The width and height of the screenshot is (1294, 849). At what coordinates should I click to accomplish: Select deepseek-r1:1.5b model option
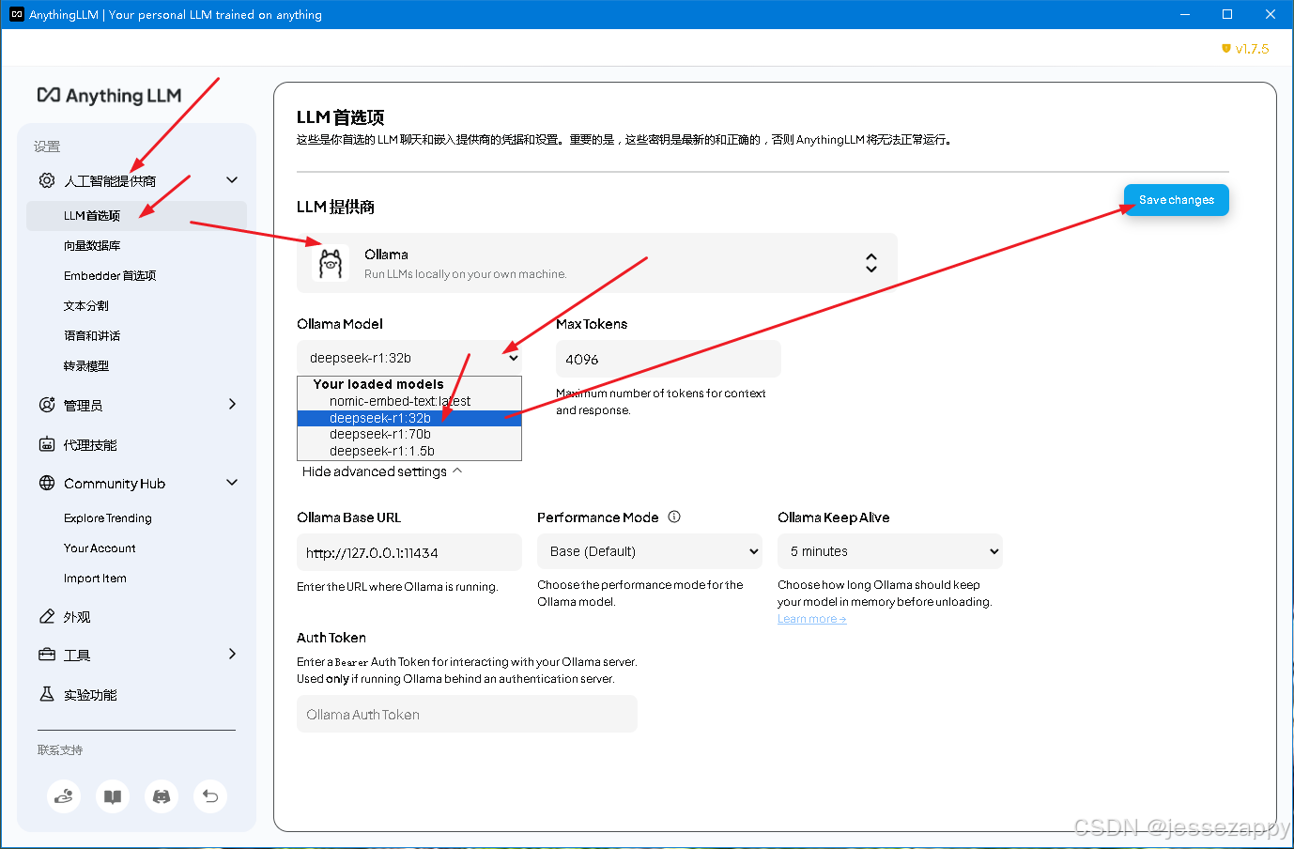(409, 451)
